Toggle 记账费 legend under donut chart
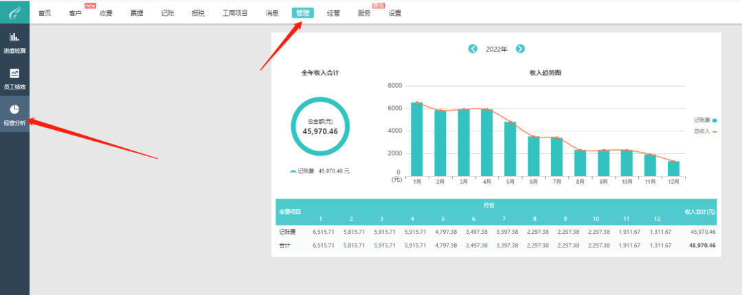 coord(319,171)
